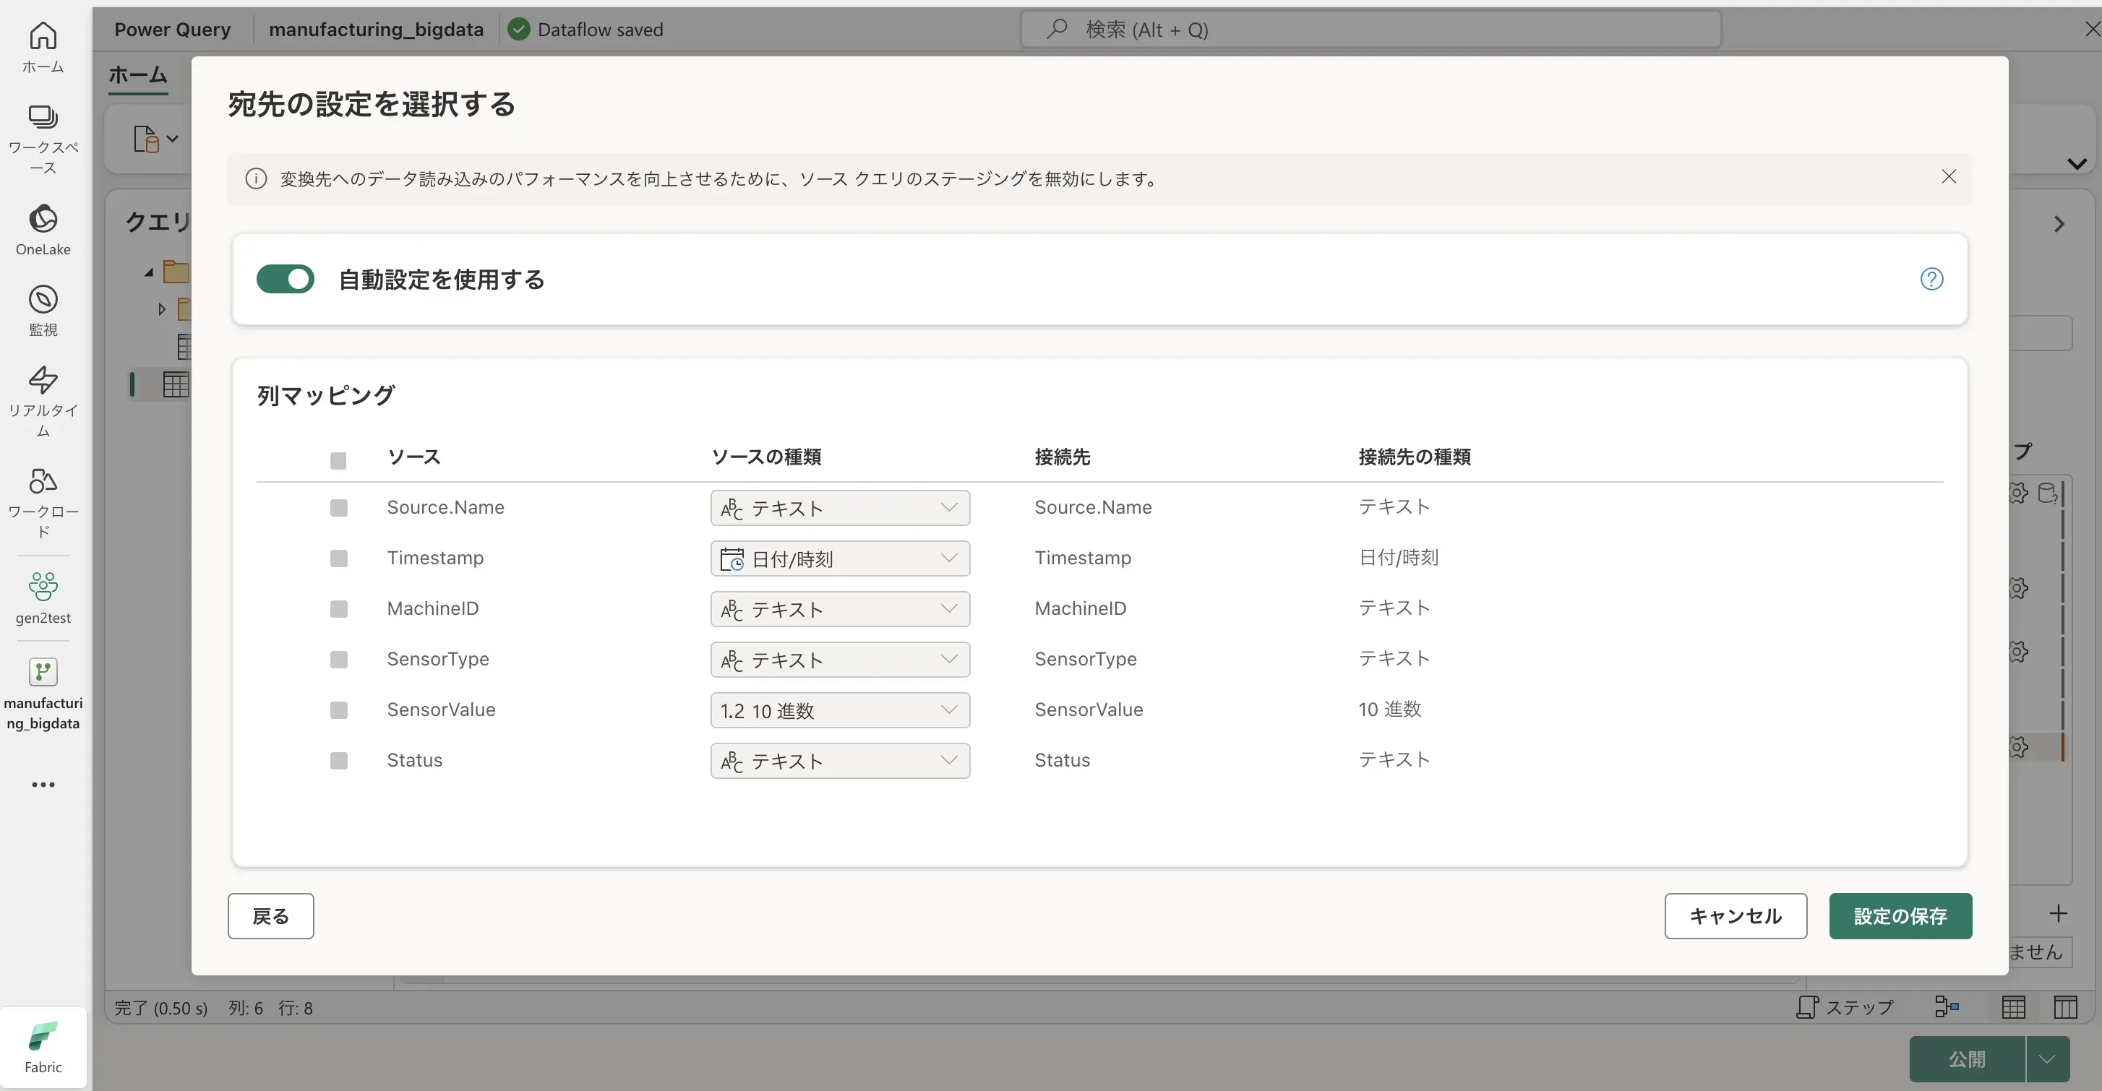Open the 監視 monitoring icon

tap(43, 310)
